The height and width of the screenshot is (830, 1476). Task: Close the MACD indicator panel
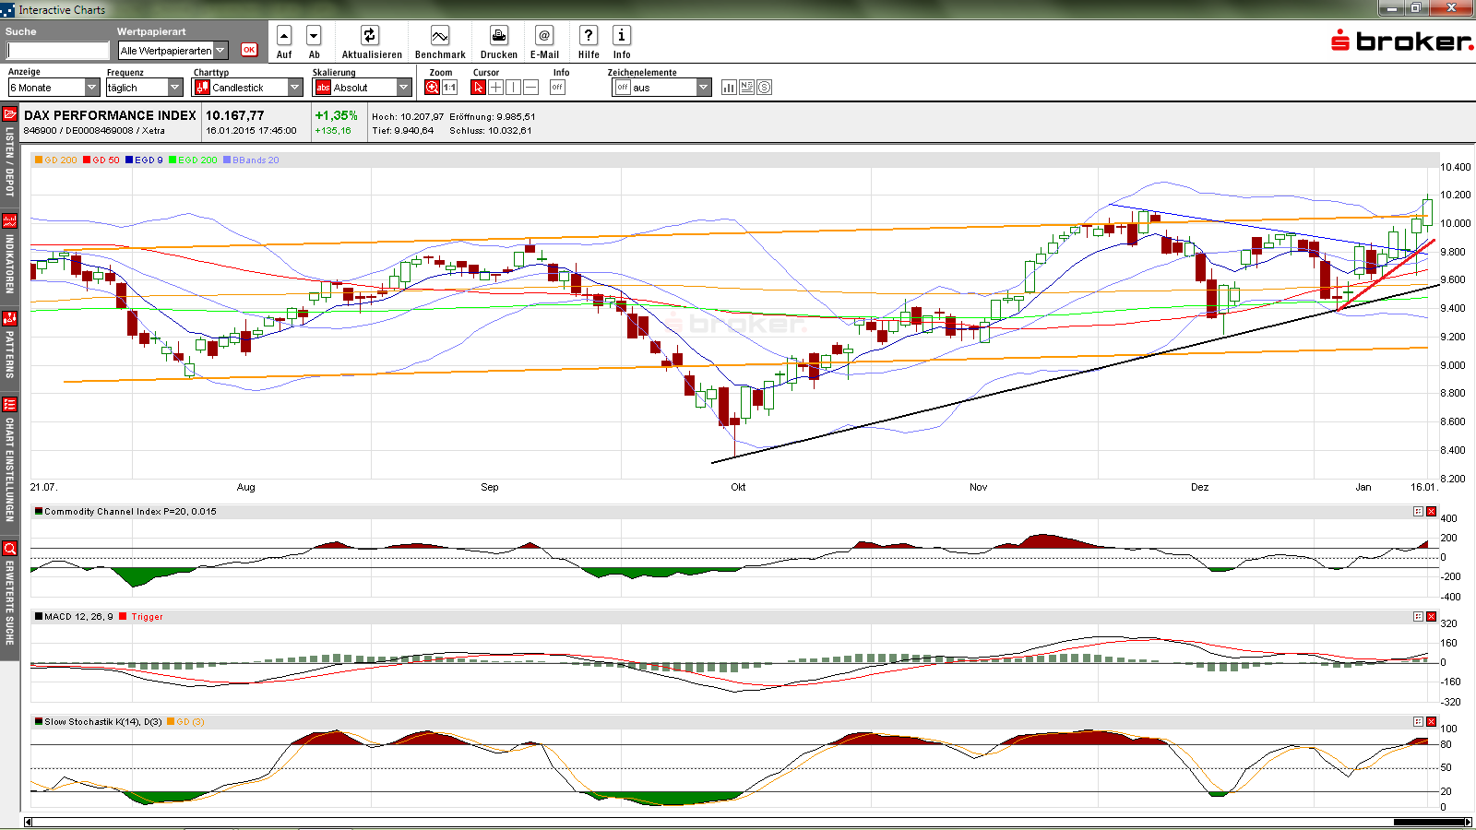pyautogui.click(x=1432, y=617)
